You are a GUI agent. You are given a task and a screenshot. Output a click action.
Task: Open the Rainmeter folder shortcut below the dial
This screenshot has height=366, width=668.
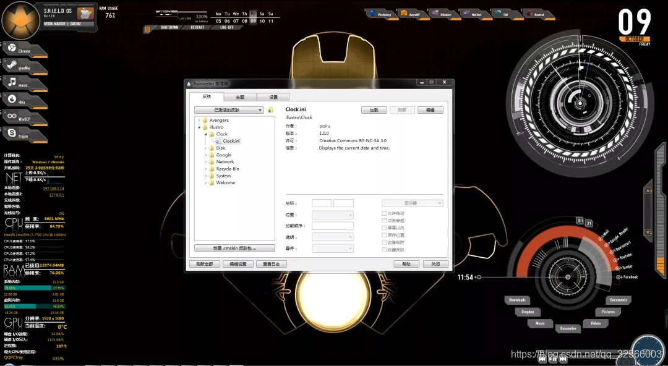568,328
